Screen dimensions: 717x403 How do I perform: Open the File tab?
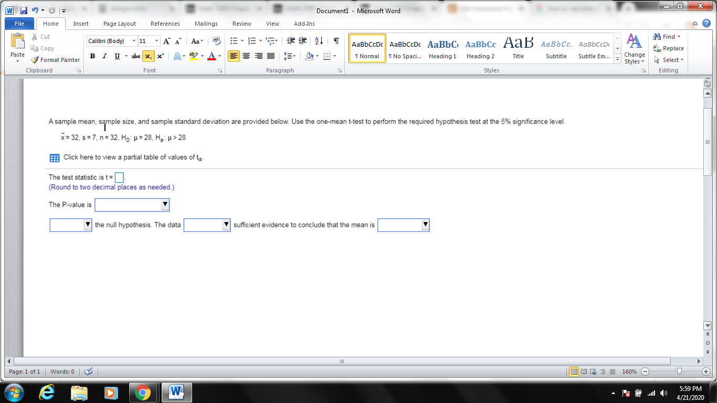(x=19, y=23)
